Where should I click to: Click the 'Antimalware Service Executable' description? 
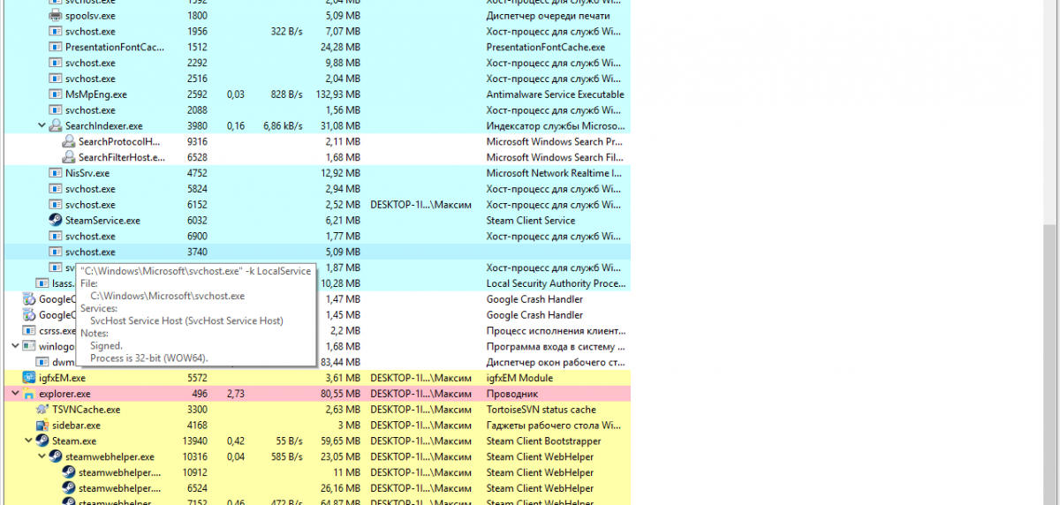pyautogui.click(x=555, y=94)
